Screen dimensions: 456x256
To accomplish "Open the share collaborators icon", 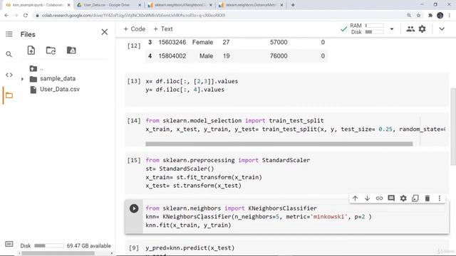I will tap(410, 29).
